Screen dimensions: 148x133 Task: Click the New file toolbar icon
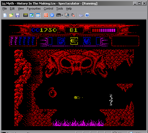coord(5,15)
